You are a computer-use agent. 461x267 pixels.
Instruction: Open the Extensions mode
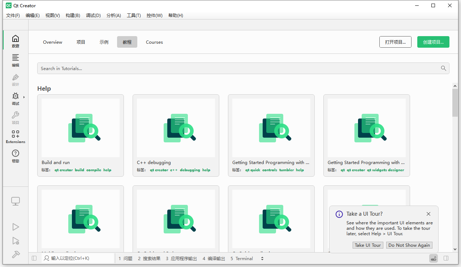16,136
